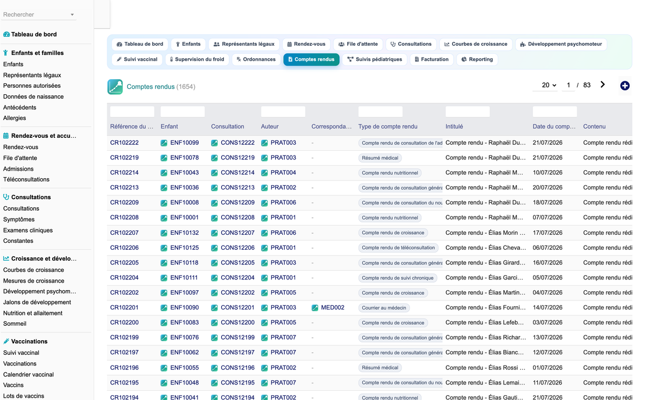The width and height of the screenshot is (646, 400).
Task: Switch to the Ordonnances tab
Action: (x=256, y=59)
